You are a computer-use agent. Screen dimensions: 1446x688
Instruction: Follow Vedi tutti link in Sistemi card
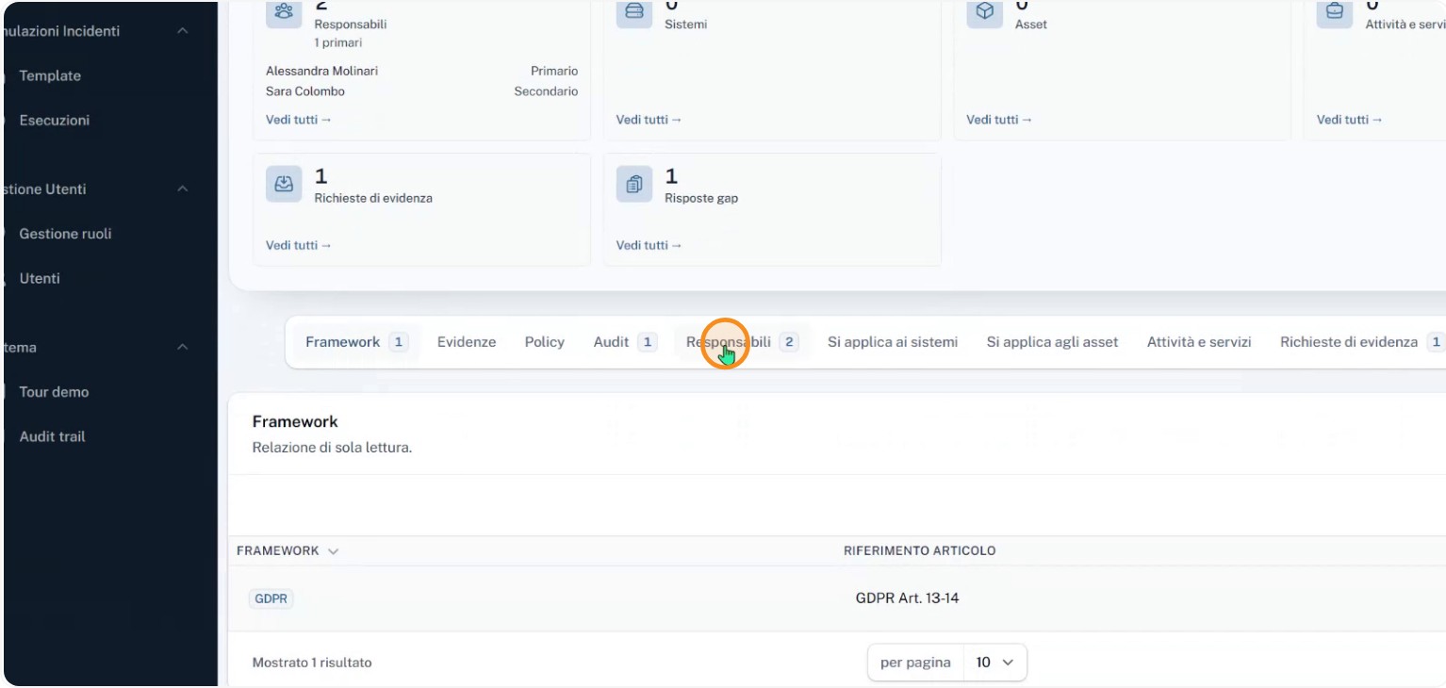649,120
